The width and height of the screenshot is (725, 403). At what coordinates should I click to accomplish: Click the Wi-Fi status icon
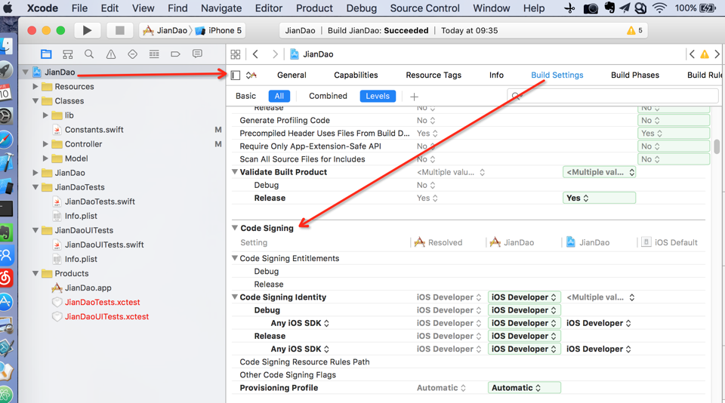(659, 8)
